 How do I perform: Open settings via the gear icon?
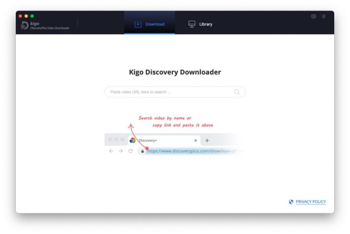[313, 16]
